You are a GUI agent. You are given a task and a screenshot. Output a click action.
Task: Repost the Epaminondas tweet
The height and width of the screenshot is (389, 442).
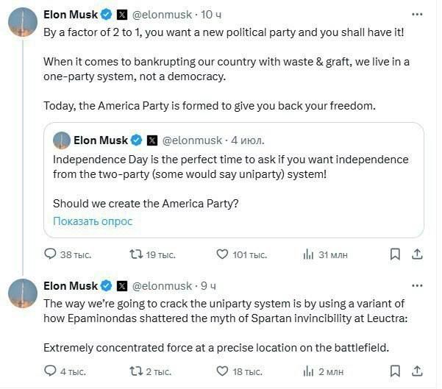point(135,371)
